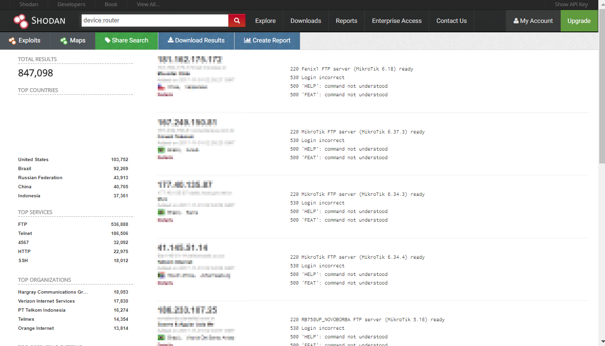Click the Fenix1 FTP server banner line
Screen dimensions: 605x346
pyautogui.click(x=351, y=69)
